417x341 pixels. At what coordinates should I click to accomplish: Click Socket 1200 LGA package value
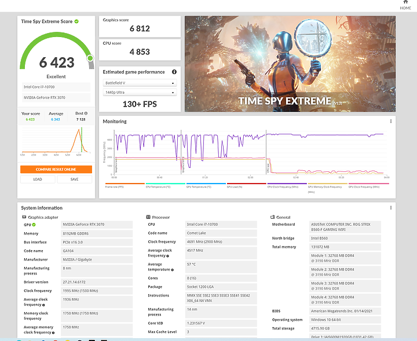[221, 287]
